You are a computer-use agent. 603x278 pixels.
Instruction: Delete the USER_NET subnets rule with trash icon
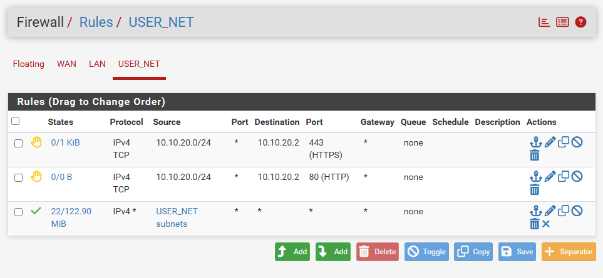point(535,224)
